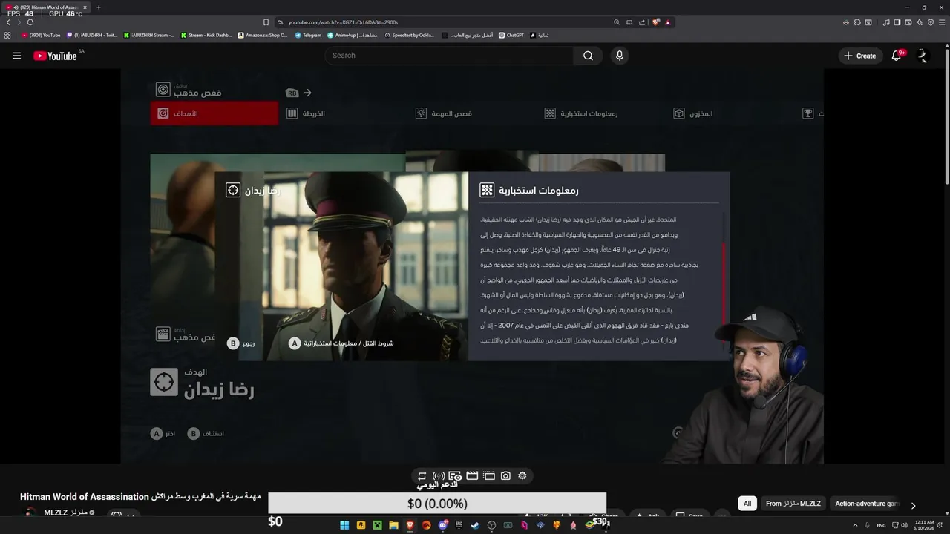
Task: Switch to the Hitman World of Assassination browser tab
Action: (46, 7)
